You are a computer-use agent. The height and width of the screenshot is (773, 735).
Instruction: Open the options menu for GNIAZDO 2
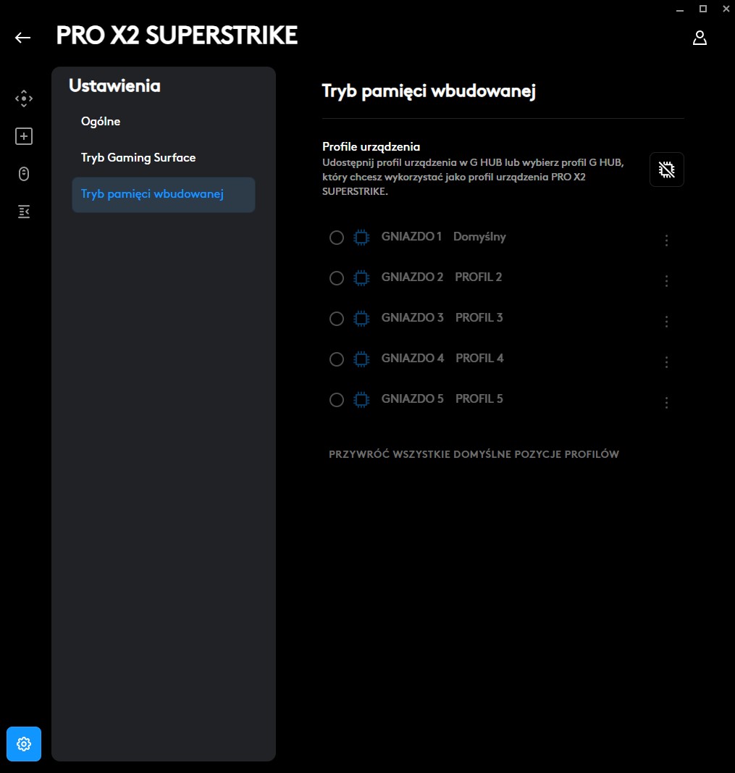pyautogui.click(x=667, y=281)
